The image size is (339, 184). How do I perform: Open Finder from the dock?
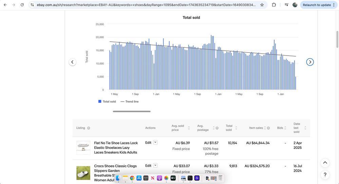(x=118, y=178)
